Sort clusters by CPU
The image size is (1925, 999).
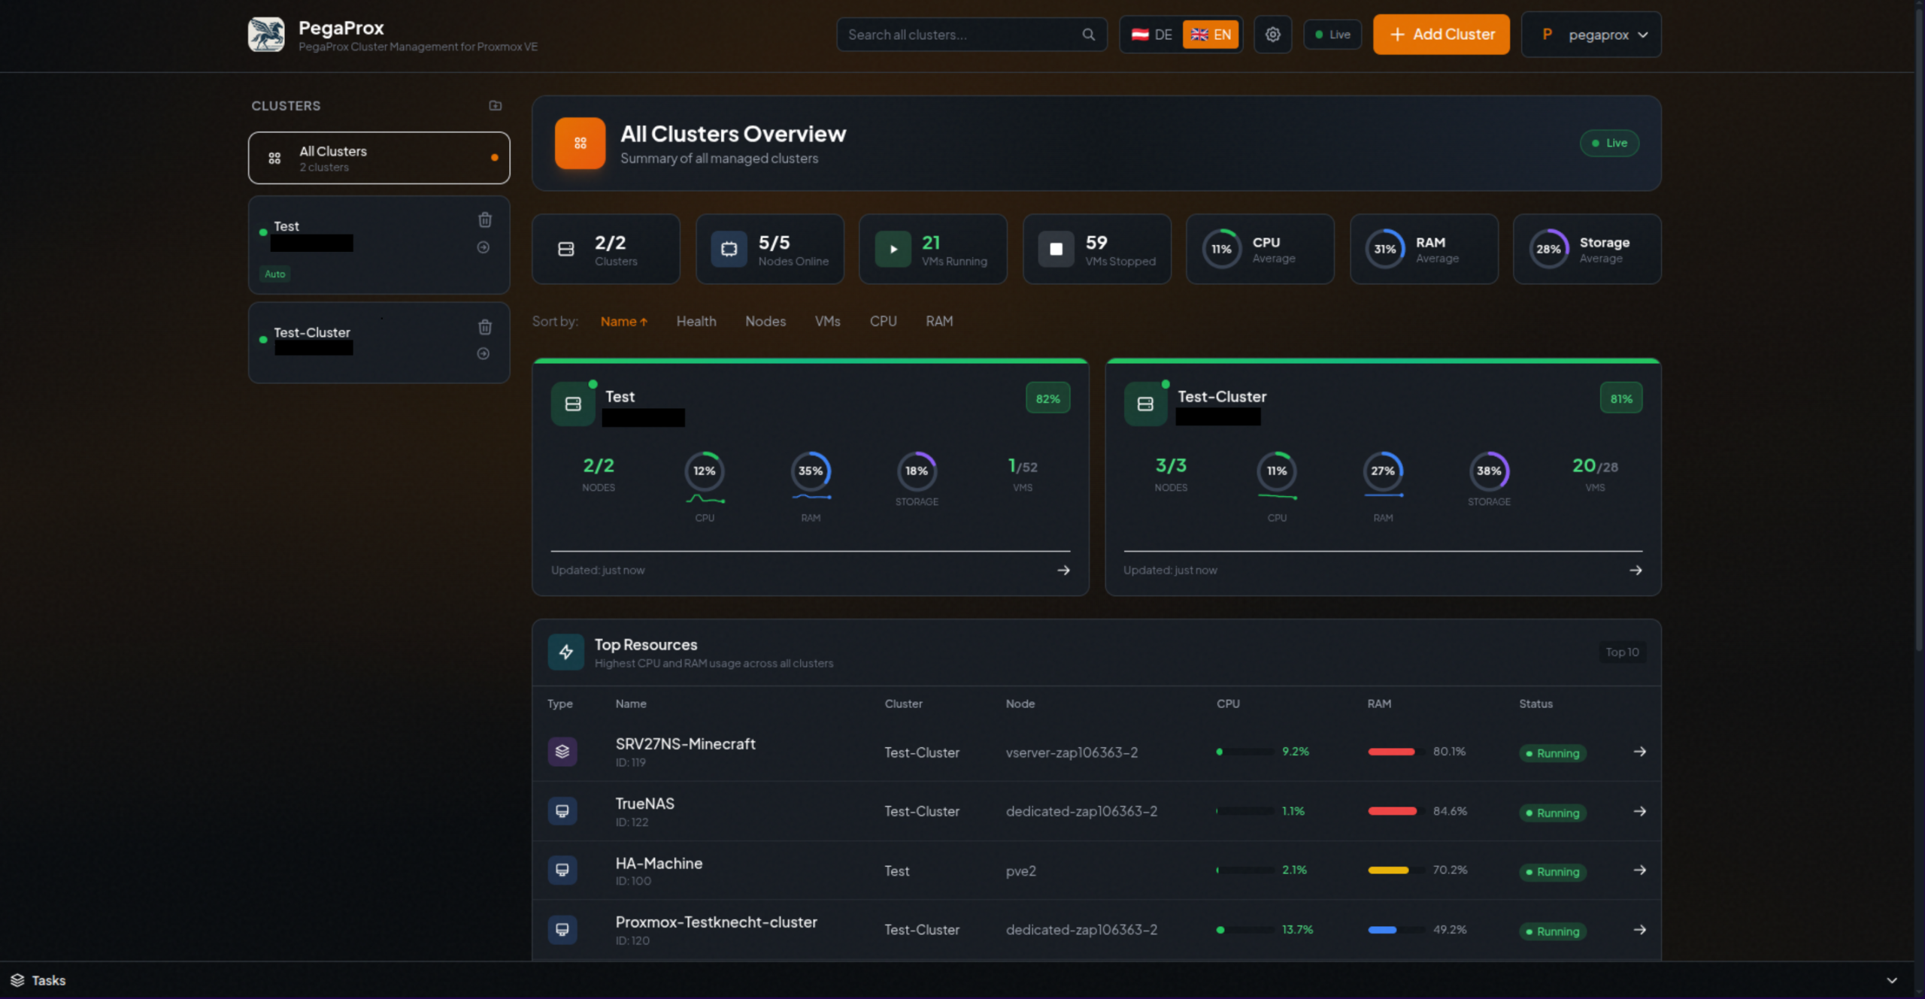883,321
